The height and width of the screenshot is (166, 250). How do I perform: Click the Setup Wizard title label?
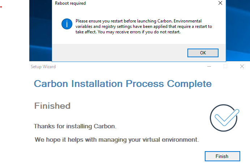click(43, 67)
